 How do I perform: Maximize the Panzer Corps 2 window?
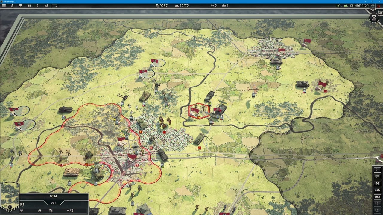tap(372, 1)
